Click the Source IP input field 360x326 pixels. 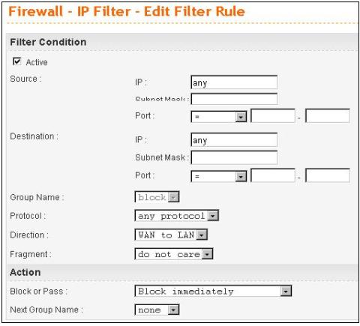click(234, 82)
